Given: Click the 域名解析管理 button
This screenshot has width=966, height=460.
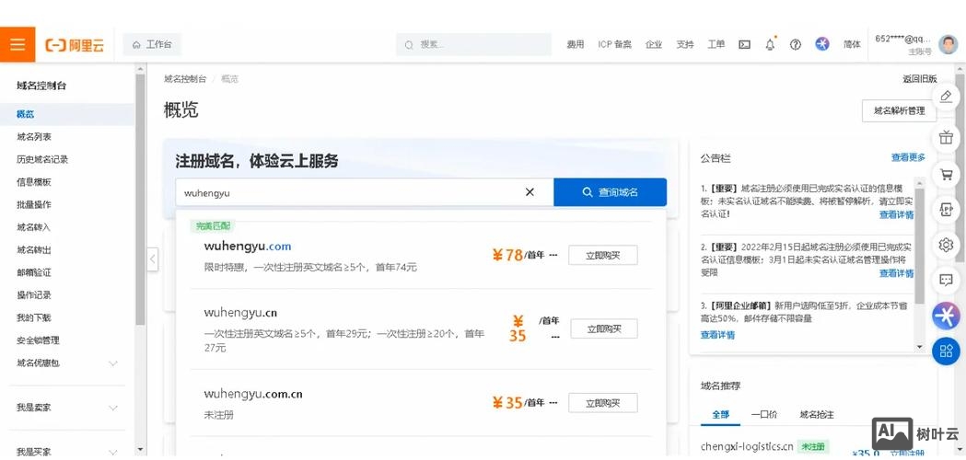Looking at the screenshot, I should click(x=899, y=110).
